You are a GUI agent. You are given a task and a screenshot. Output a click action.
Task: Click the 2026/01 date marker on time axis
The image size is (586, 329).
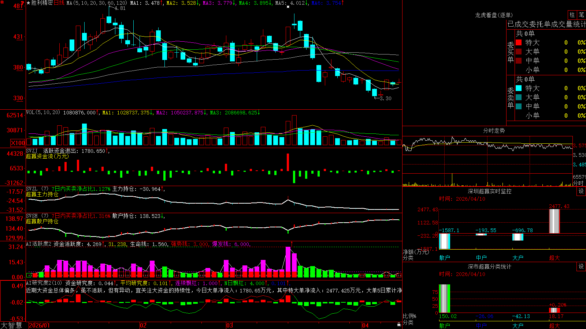coord(39,325)
